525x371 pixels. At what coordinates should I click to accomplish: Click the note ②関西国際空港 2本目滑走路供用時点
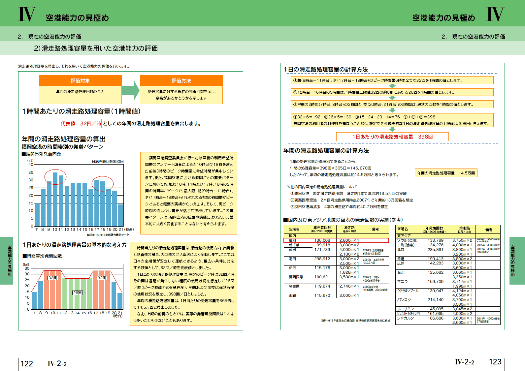(351, 200)
